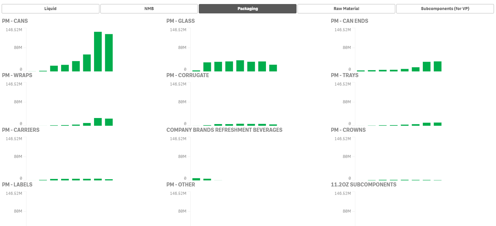
Task: Switch to the Liquid tab
Action: coord(50,8)
